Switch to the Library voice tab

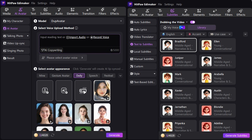coord(202,28)
